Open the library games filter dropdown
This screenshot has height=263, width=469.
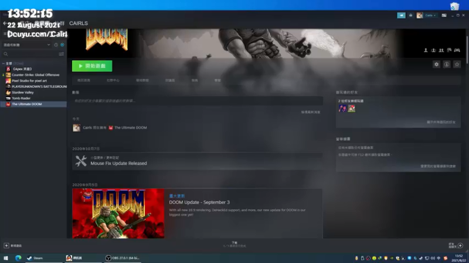coord(26,45)
